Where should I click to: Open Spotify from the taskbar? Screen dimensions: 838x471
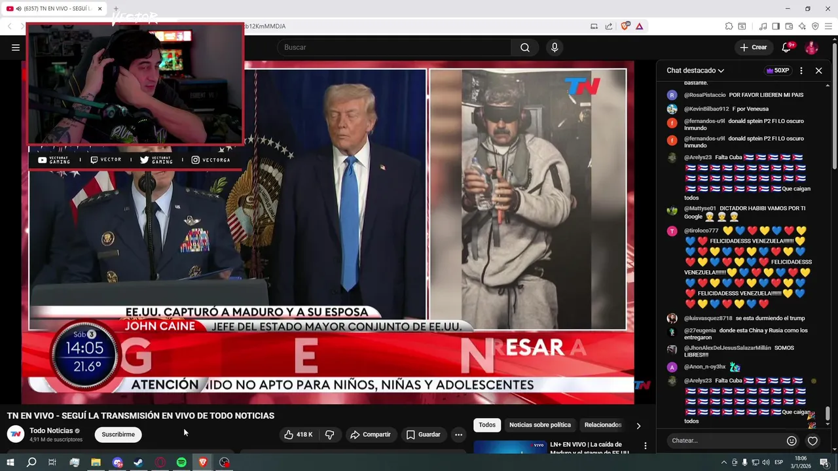[181, 462]
